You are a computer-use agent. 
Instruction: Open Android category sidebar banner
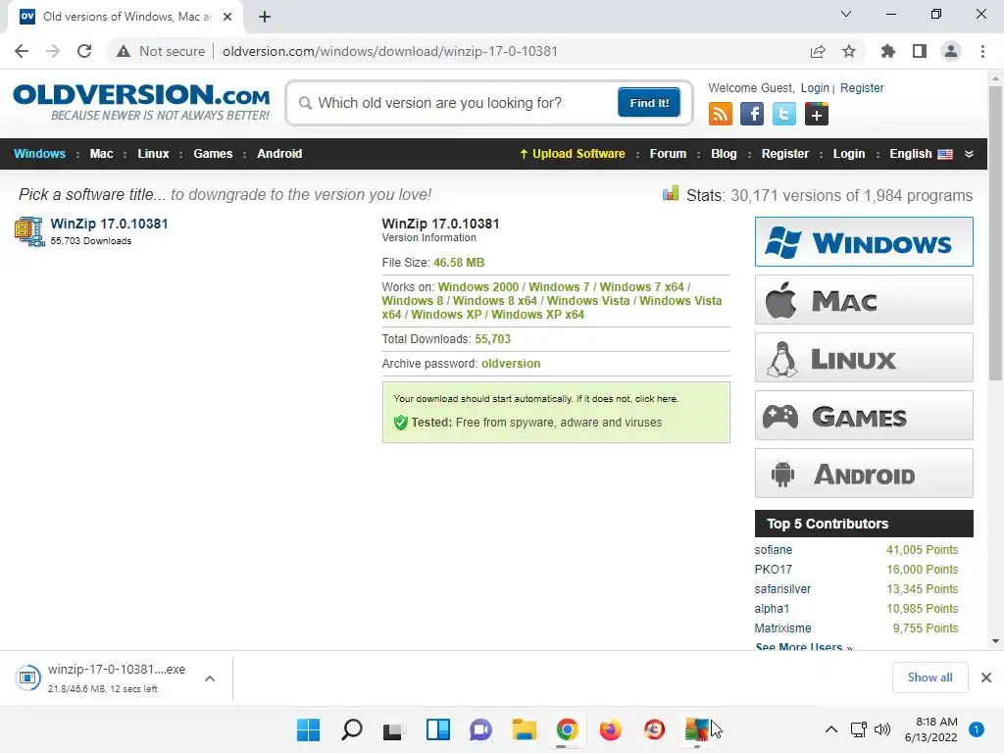(864, 474)
